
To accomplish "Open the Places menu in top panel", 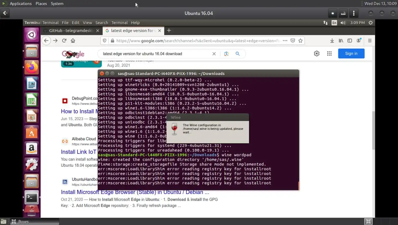I will coord(41,4).
